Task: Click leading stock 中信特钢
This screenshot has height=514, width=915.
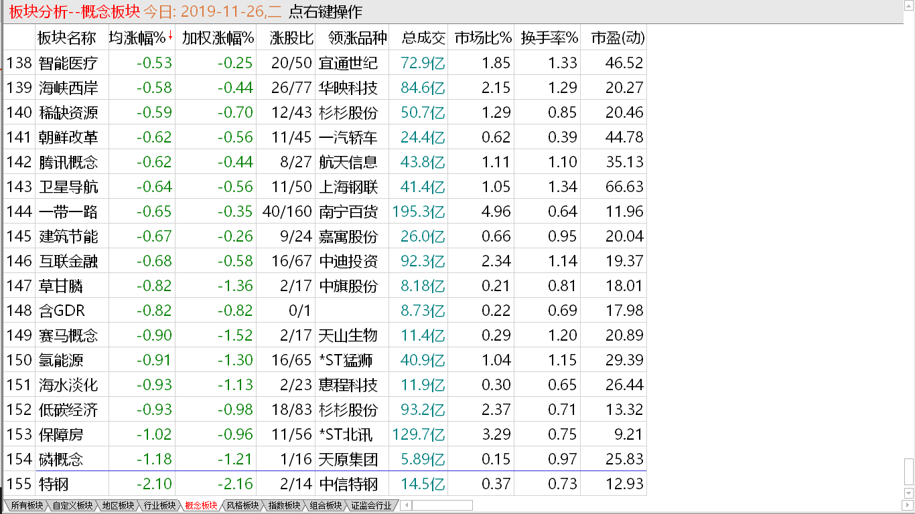Action: point(348,484)
